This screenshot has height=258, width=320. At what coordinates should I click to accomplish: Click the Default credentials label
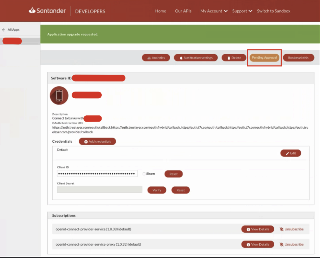tap(62, 150)
